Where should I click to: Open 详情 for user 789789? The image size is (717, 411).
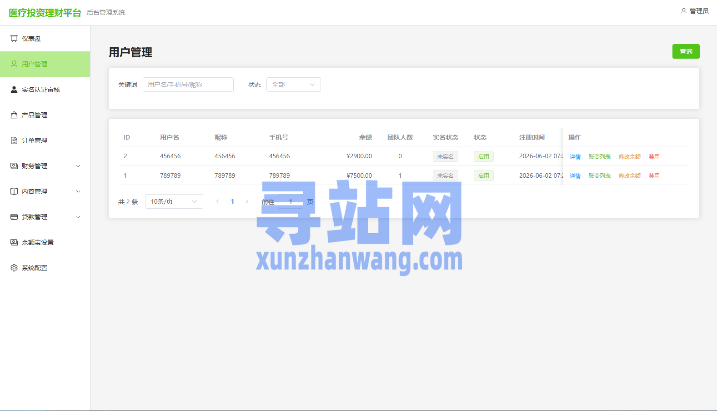pos(575,175)
